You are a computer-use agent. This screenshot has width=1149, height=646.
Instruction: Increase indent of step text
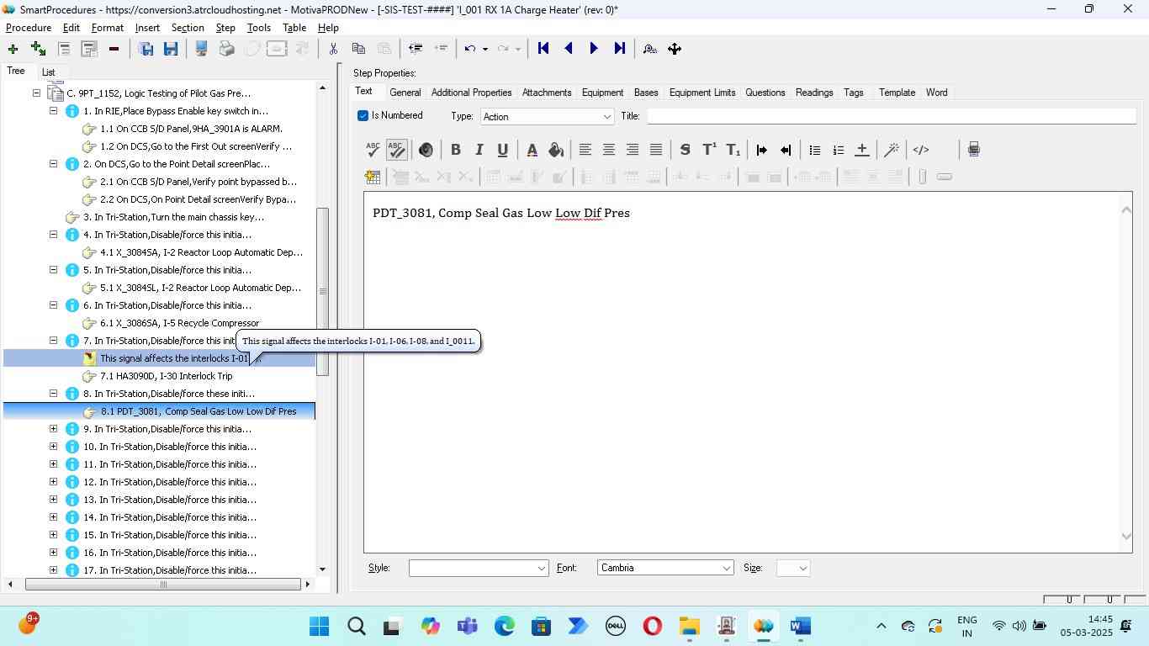pyautogui.click(x=761, y=150)
